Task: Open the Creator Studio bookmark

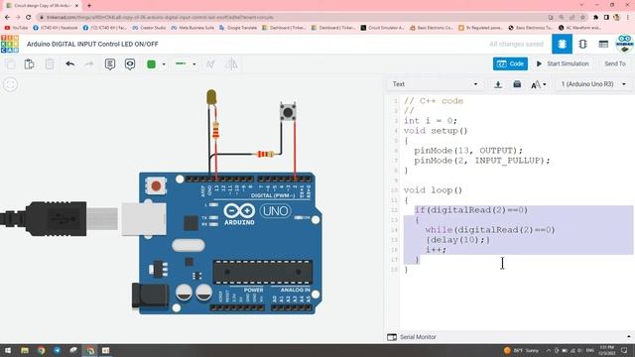Action: (149, 28)
